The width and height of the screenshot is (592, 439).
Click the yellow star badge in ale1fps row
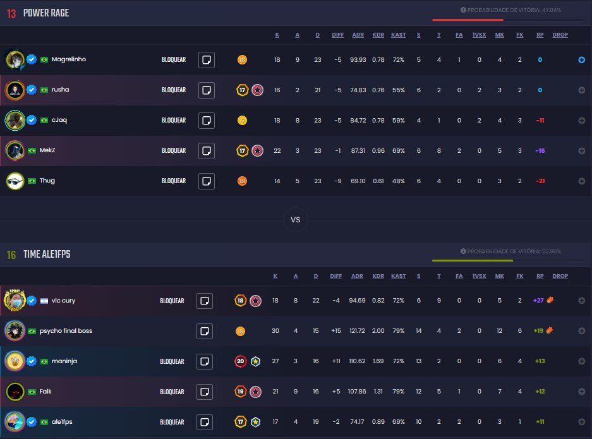[x=256, y=422]
